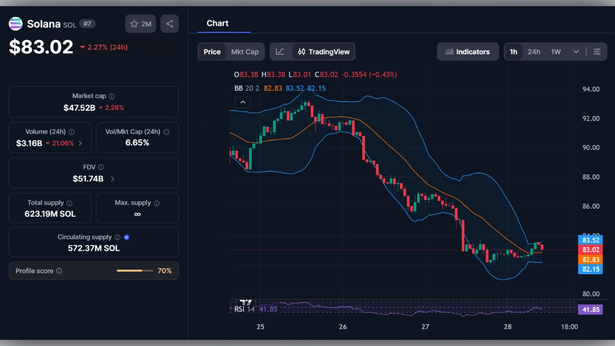Click the share icon next to the watchlist star
Image resolution: width=615 pixels, height=346 pixels.
pyautogui.click(x=170, y=24)
